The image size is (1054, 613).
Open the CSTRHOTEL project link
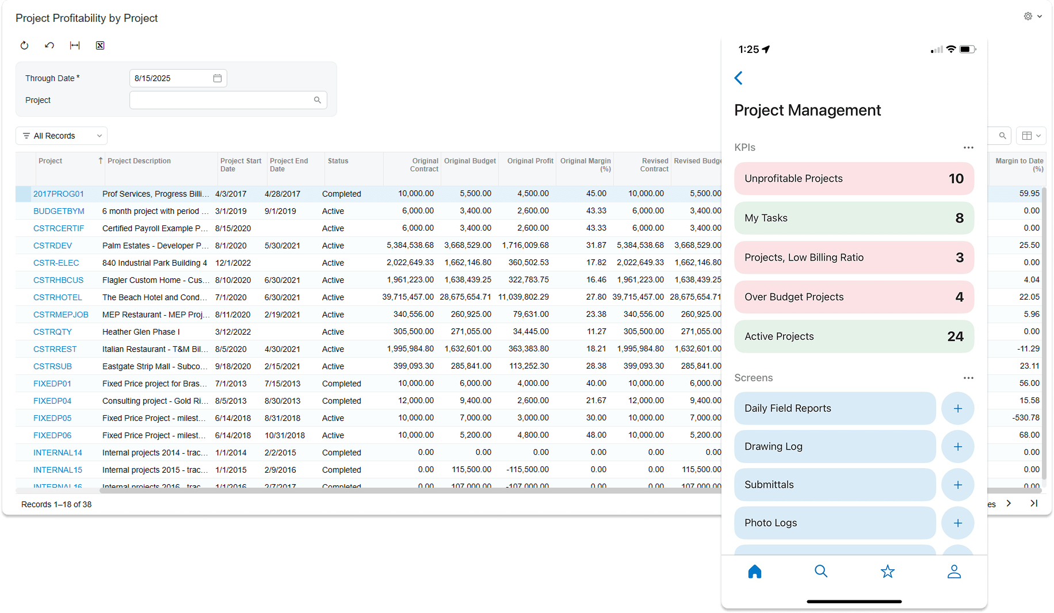coord(58,297)
